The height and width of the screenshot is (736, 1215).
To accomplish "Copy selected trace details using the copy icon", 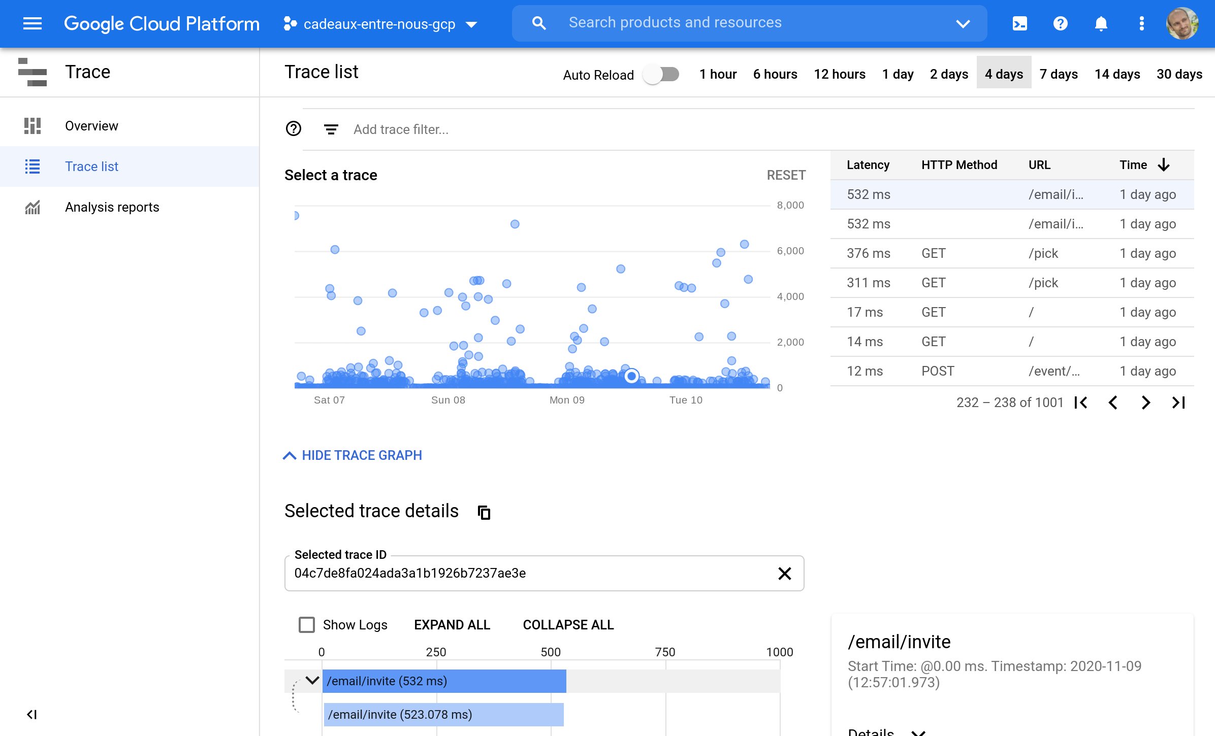I will (x=484, y=512).
